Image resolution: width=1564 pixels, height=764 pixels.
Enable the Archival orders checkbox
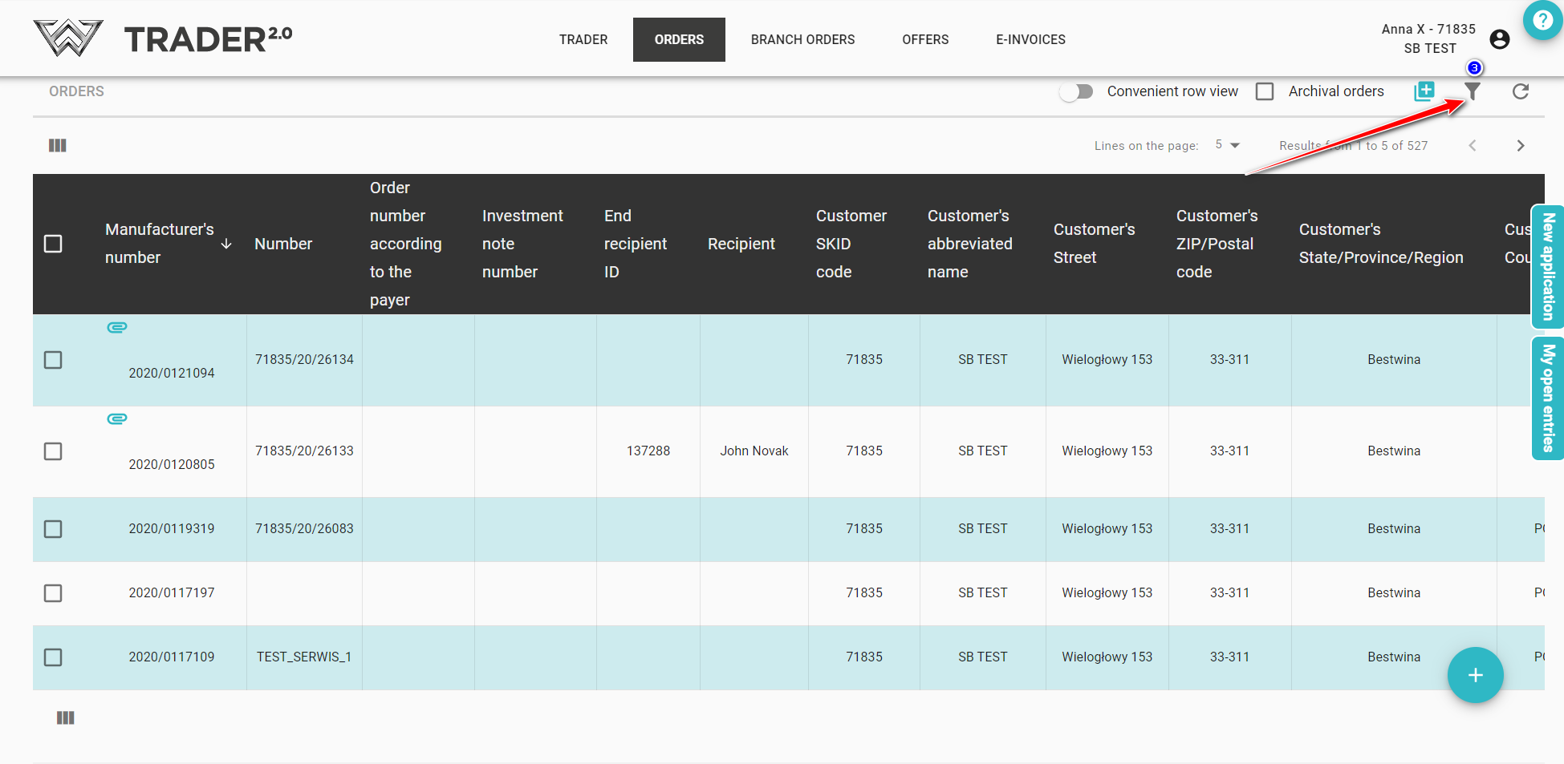tap(1265, 91)
